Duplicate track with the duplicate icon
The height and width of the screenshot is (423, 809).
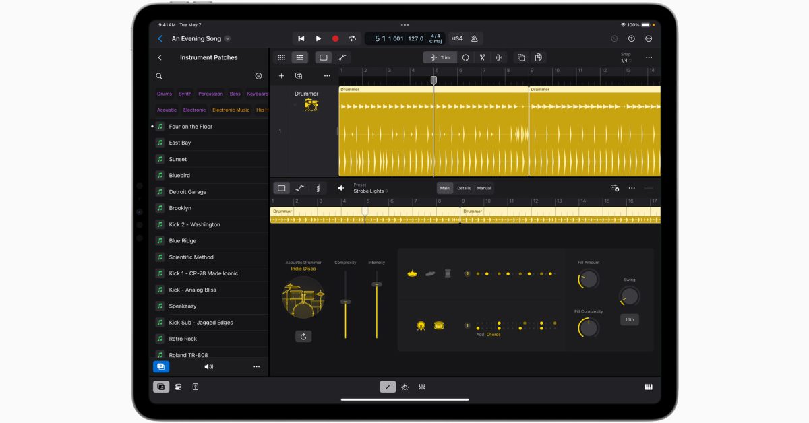(x=299, y=76)
